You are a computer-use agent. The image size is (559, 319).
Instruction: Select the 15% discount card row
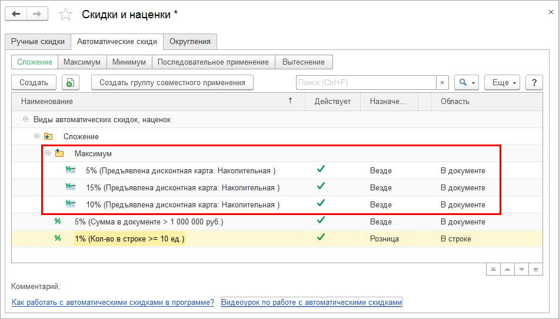[182, 188]
